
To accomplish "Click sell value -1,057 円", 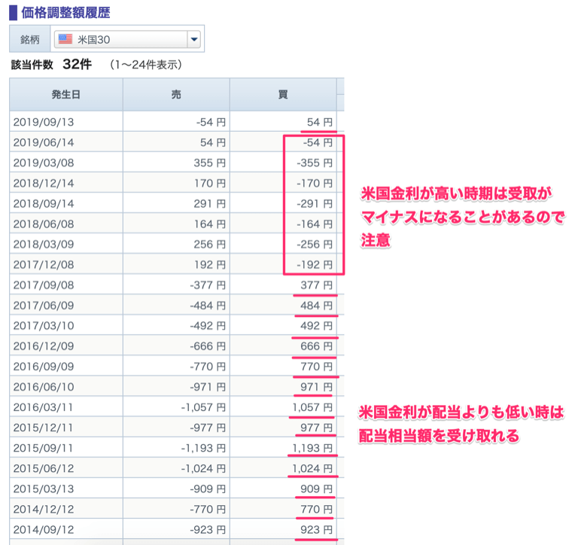I will 203,407.
